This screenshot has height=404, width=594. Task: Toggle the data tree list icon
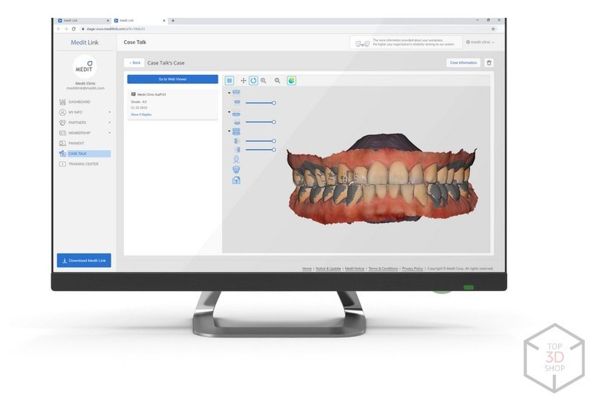(x=229, y=80)
